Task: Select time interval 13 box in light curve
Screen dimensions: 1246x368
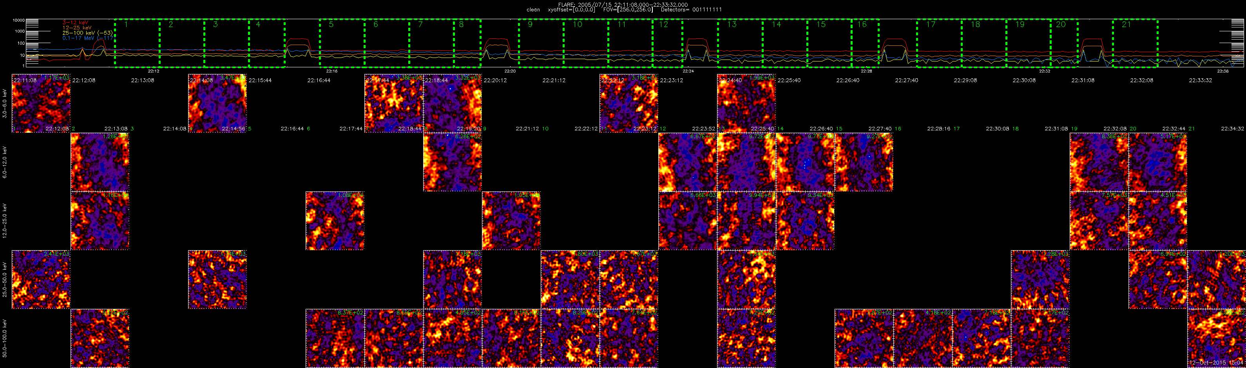Action: pos(741,43)
